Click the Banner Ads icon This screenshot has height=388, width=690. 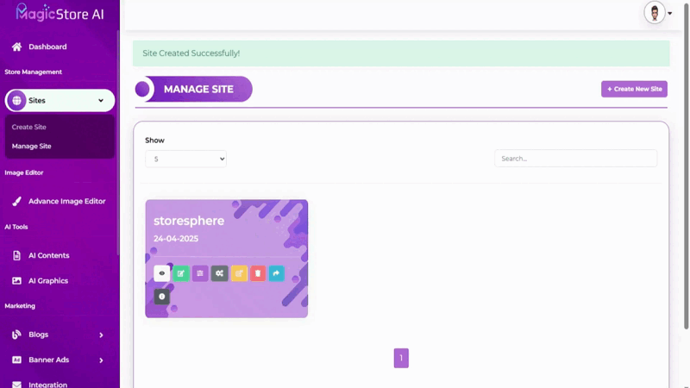pyautogui.click(x=16, y=360)
